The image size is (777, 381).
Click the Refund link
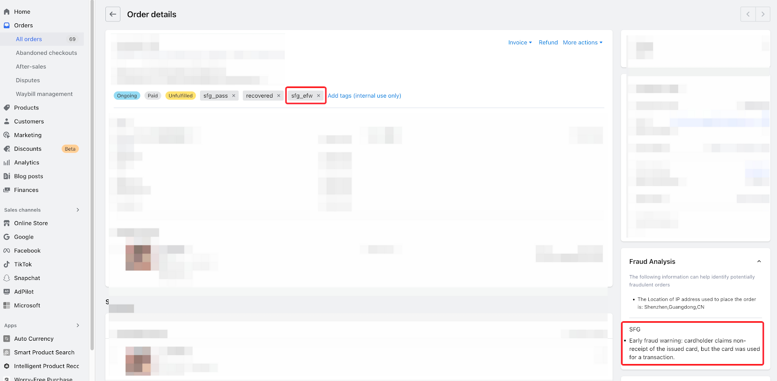click(548, 43)
